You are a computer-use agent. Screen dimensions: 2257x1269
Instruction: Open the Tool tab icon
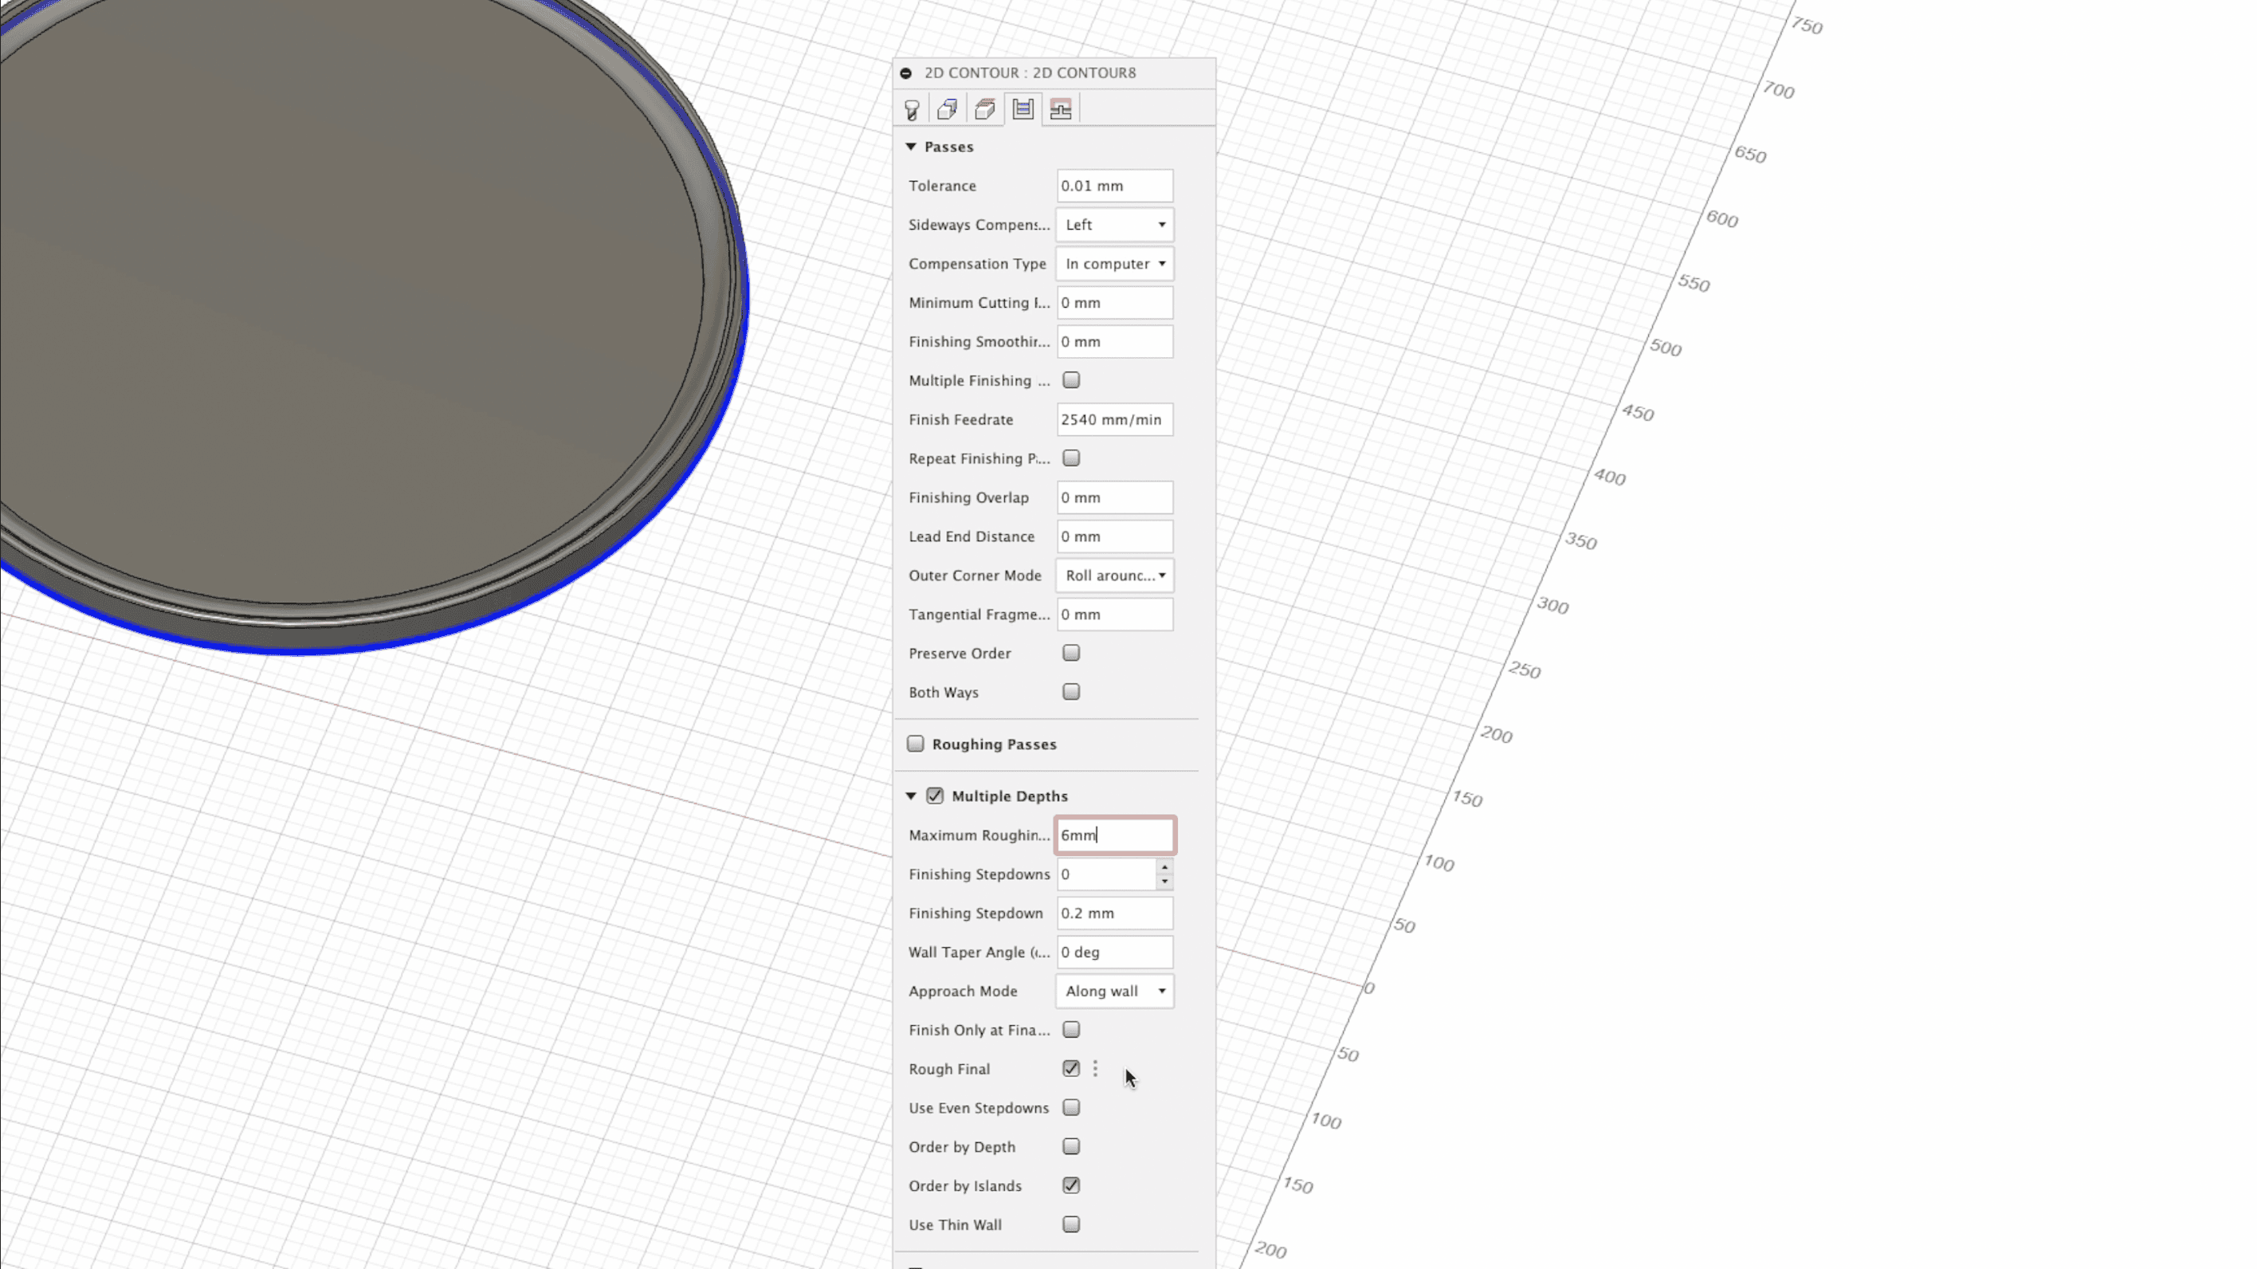(911, 109)
